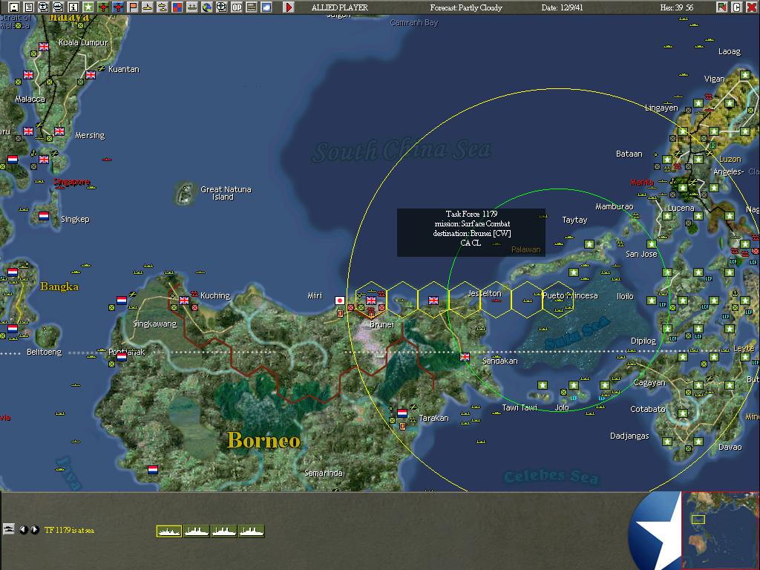Click the 'Hex: 39 56' coordinate readout
This screenshot has width=760, height=570.
coord(677,7)
